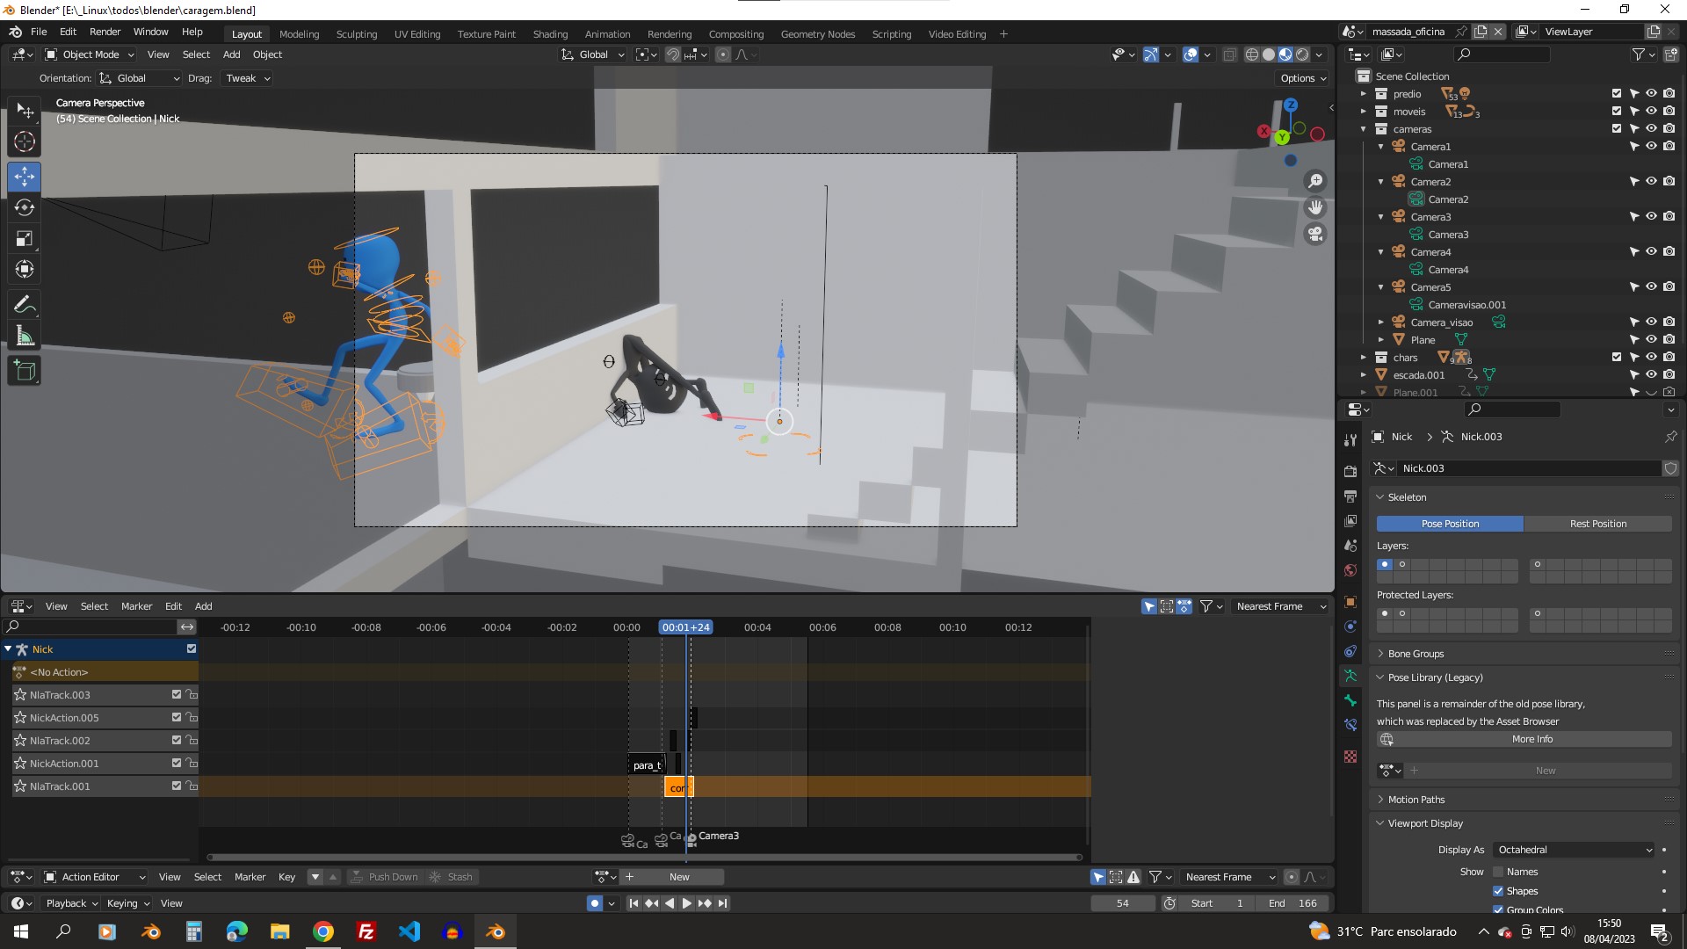Open the Render properties tab
The image size is (1687, 949).
[x=1350, y=472]
